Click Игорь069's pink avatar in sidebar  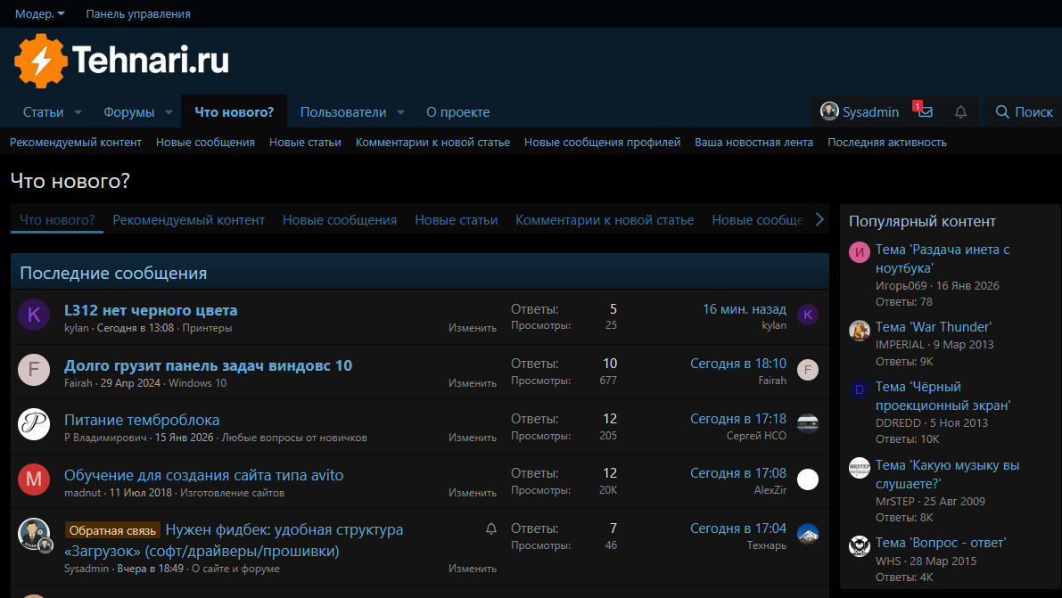860,252
